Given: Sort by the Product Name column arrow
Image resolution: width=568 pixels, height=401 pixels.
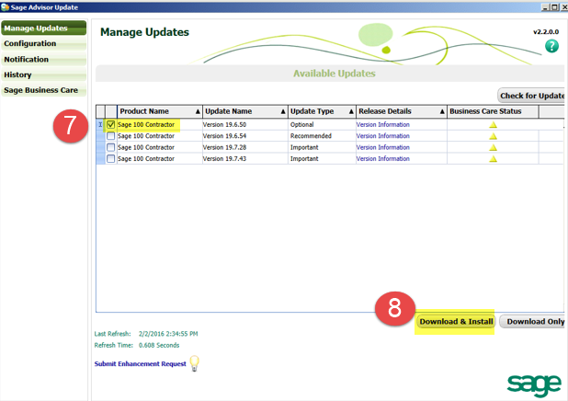Looking at the screenshot, I should [198, 111].
